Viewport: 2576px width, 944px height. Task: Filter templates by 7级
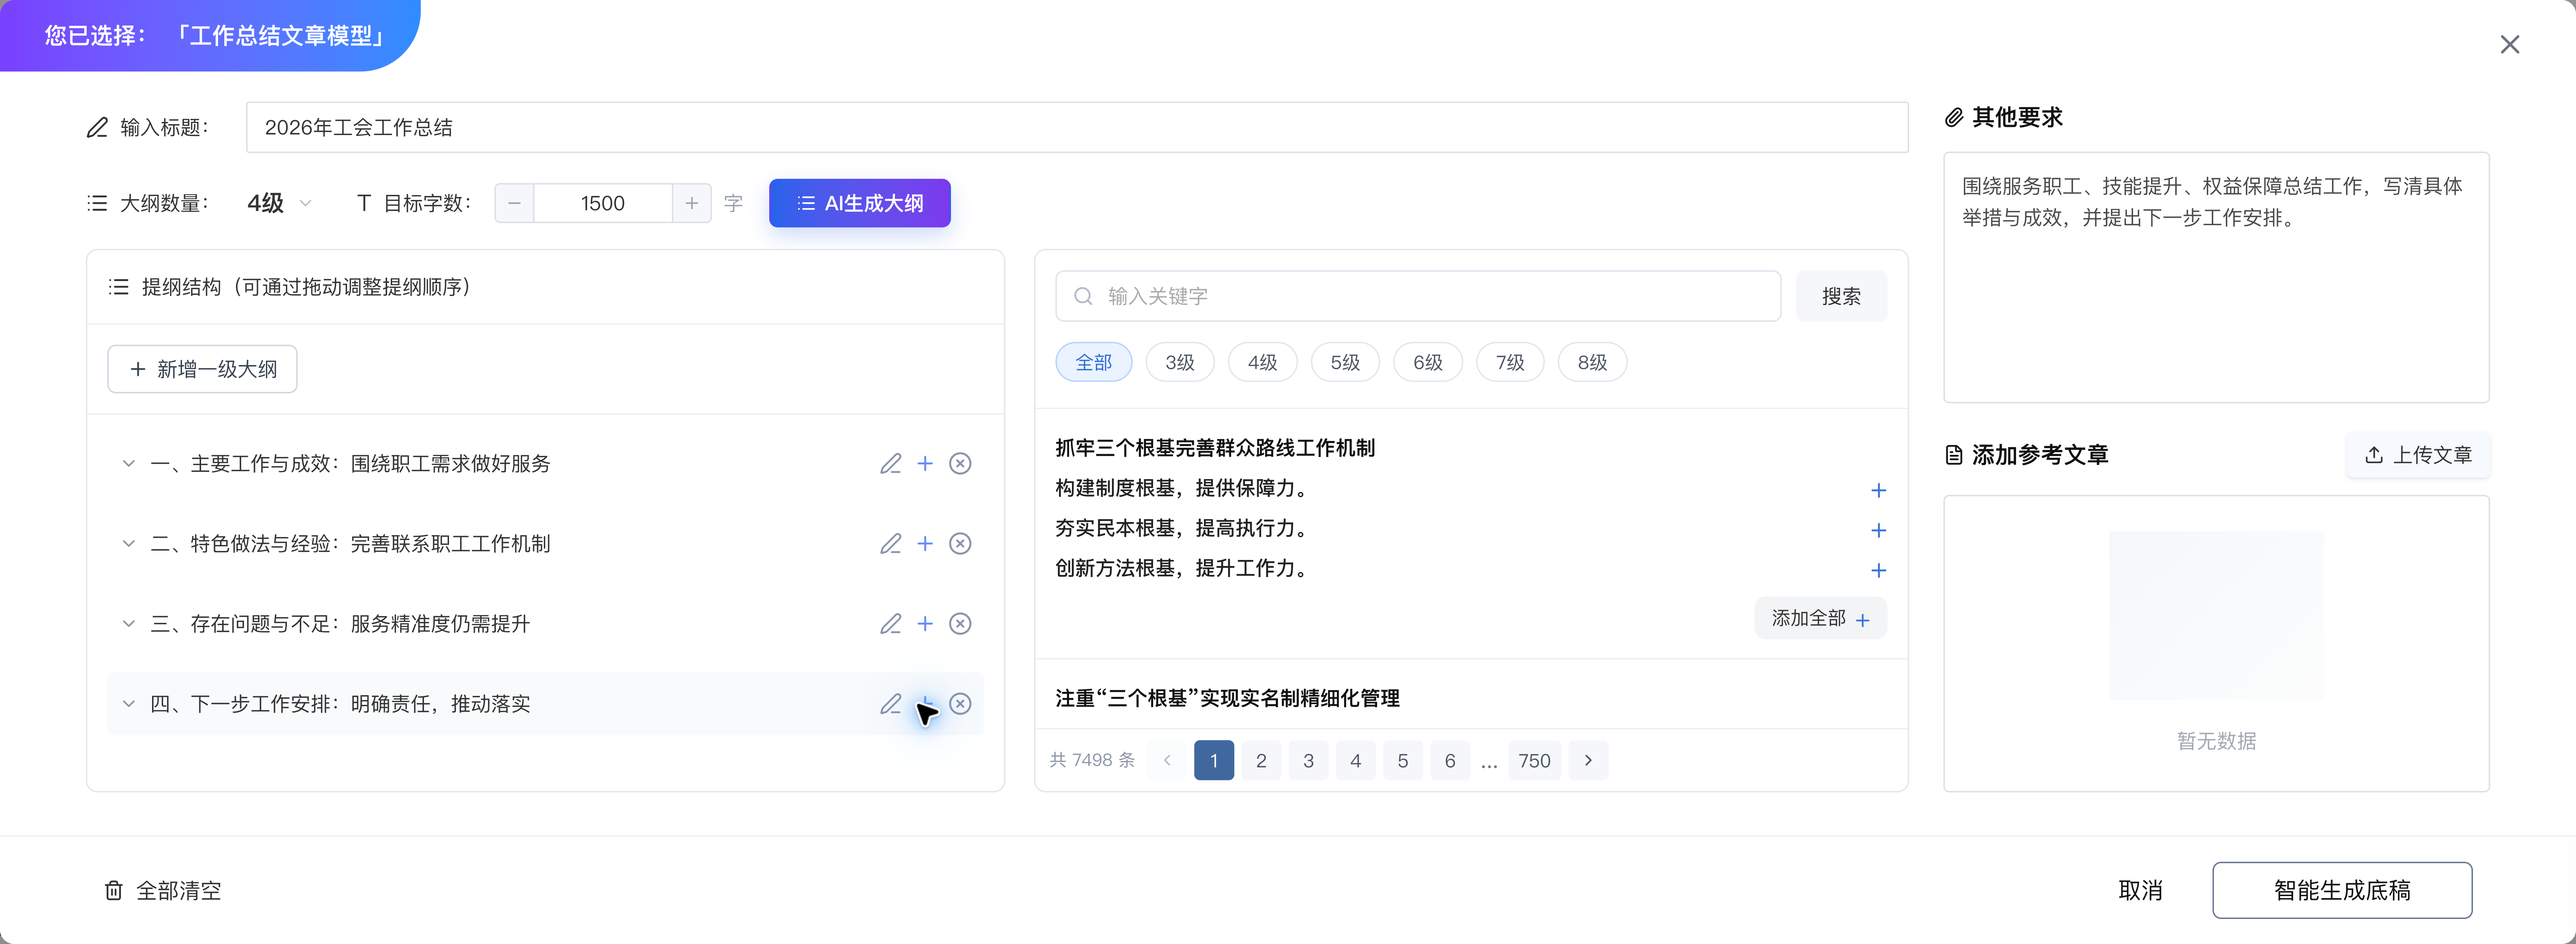(1510, 362)
